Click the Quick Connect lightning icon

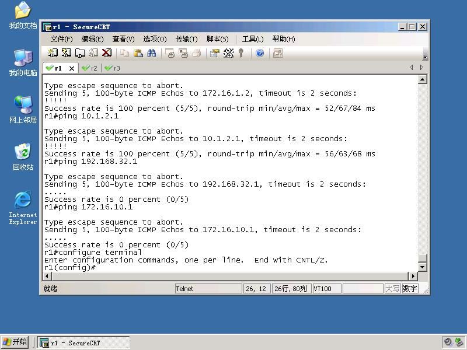click(x=67, y=53)
